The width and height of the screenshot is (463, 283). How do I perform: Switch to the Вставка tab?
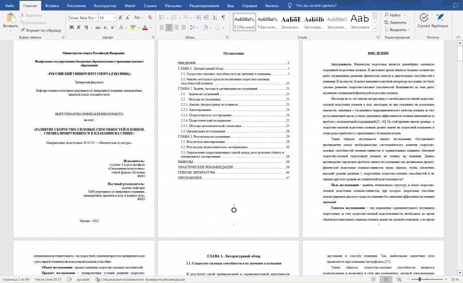(x=52, y=6)
